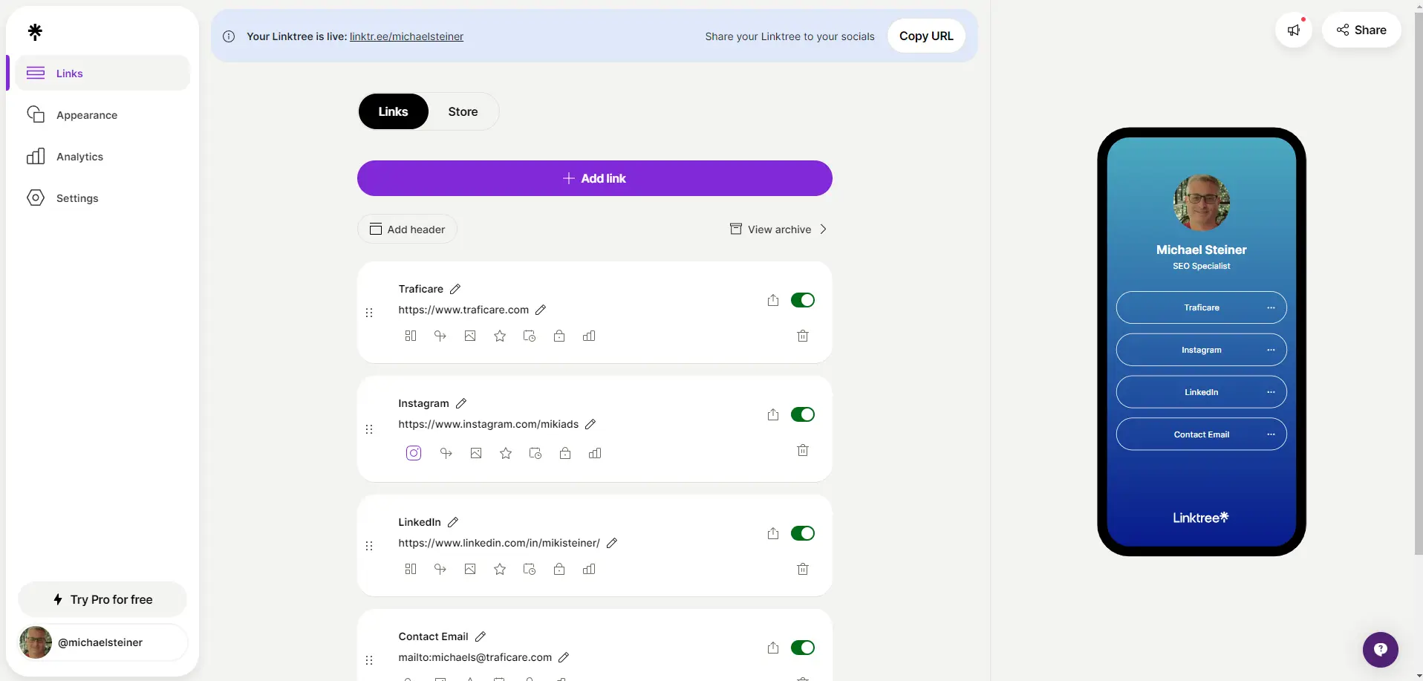Click the Instagram logo icon on Instagram card
This screenshot has width=1423, height=681.
pyautogui.click(x=414, y=453)
